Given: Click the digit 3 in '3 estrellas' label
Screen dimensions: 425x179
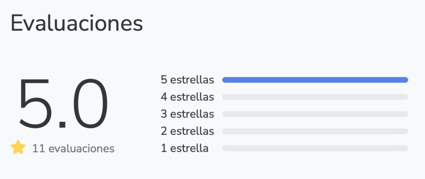Looking at the screenshot, I should pos(164,114).
